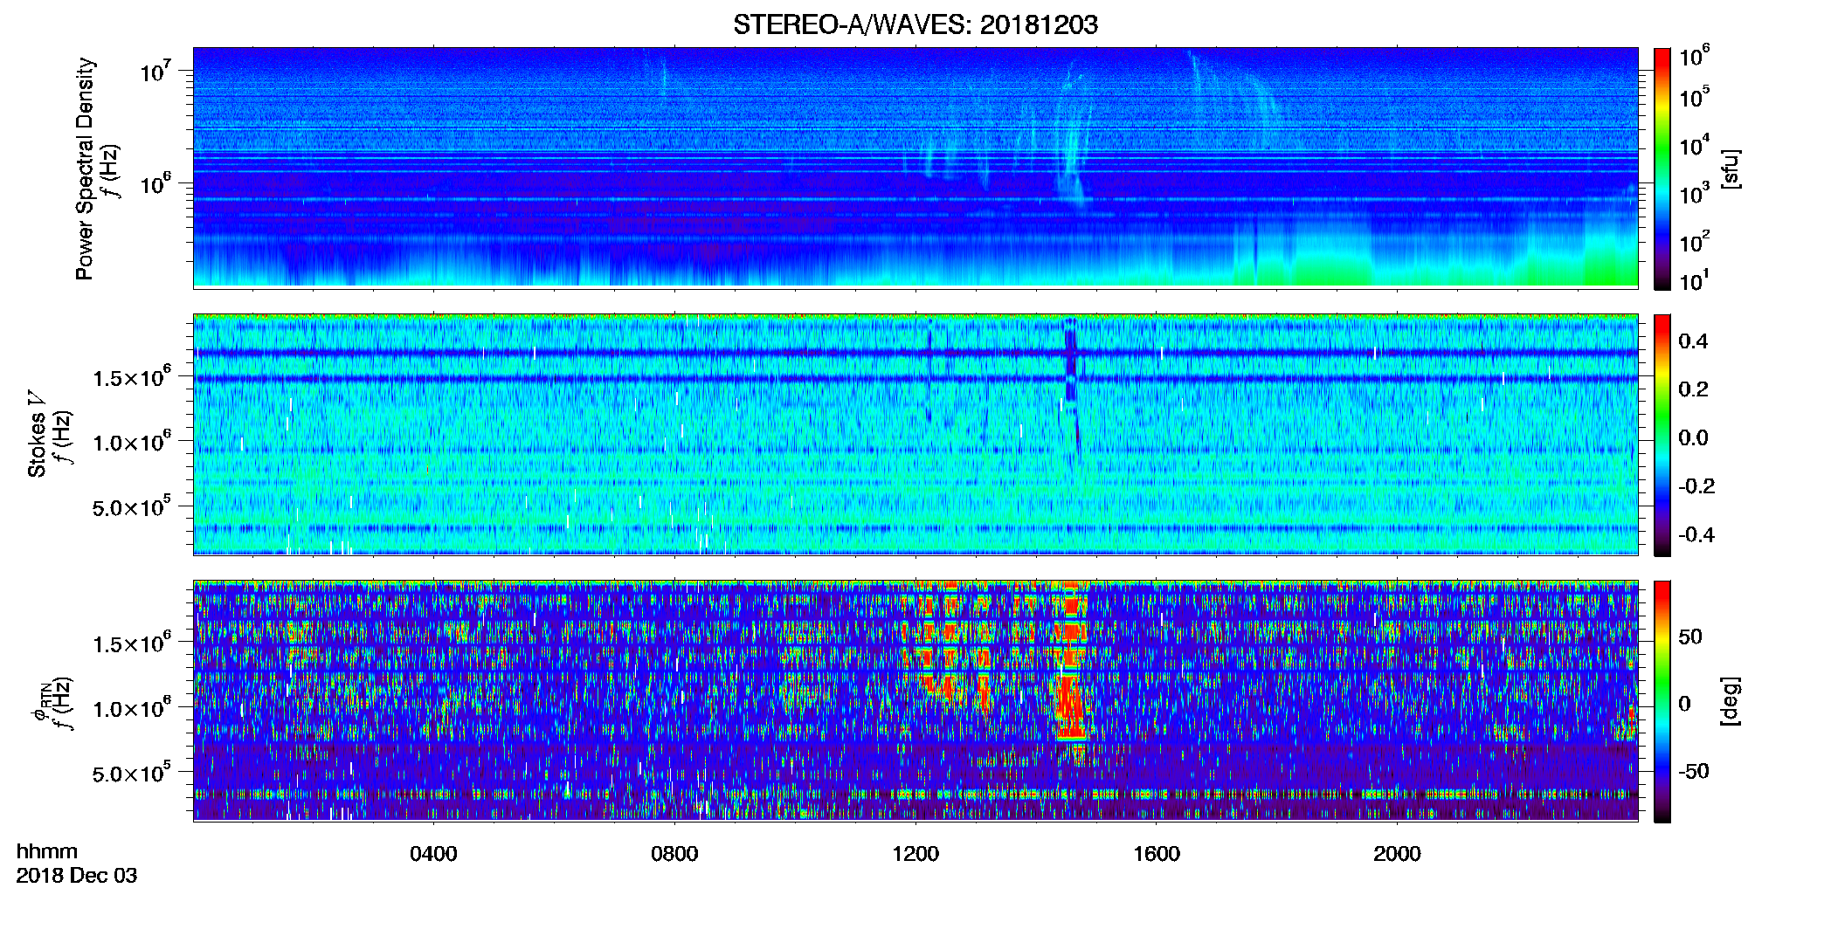The height and width of the screenshot is (943, 1831).
Task: Click the Power Spectral Density axis label
Action: click(84, 169)
